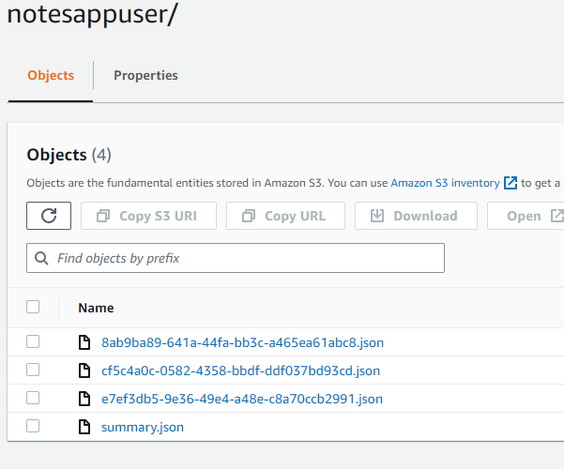Click the file icon beside e7ef3db5 json
Screen dimensions: 564x469
pos(84,399)
